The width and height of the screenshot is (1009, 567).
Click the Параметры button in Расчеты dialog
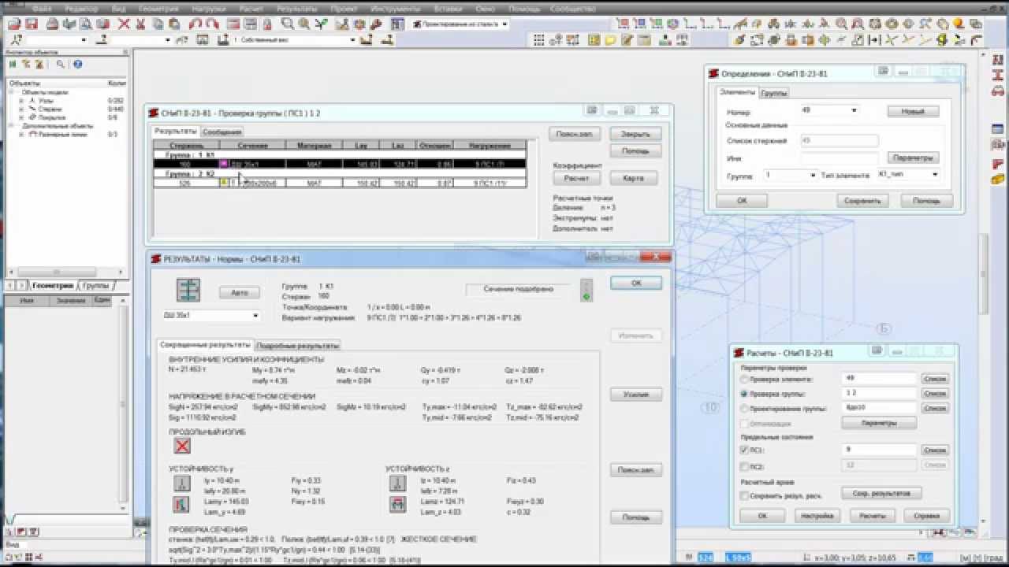tap(879, 423)
